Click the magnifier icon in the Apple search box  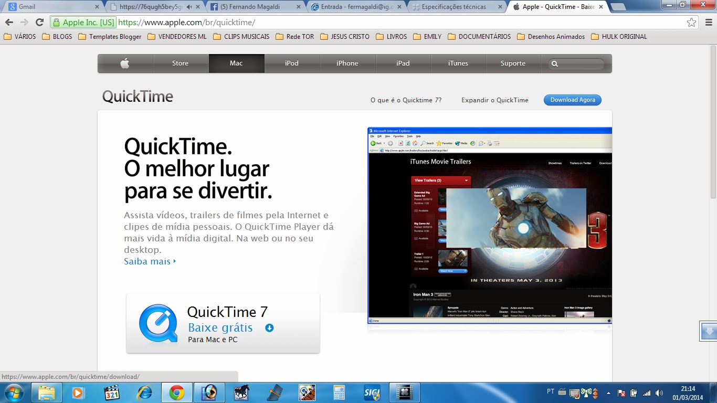tap(555, 64)
